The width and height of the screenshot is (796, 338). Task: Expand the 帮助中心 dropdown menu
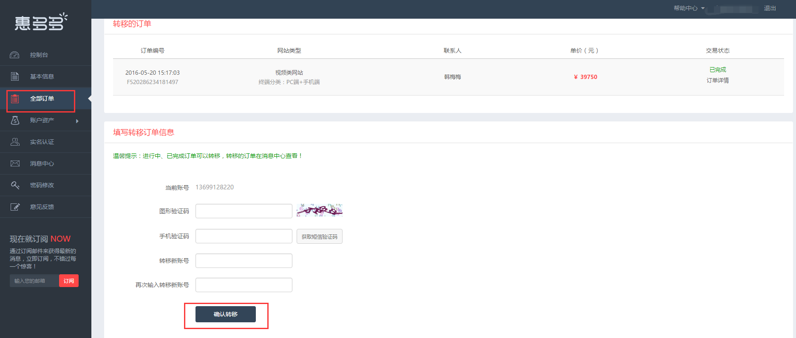[x=689, y=8]
